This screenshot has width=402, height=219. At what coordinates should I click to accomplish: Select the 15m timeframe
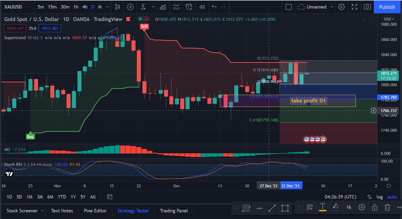pyautogui.click(x=52, y=7)
